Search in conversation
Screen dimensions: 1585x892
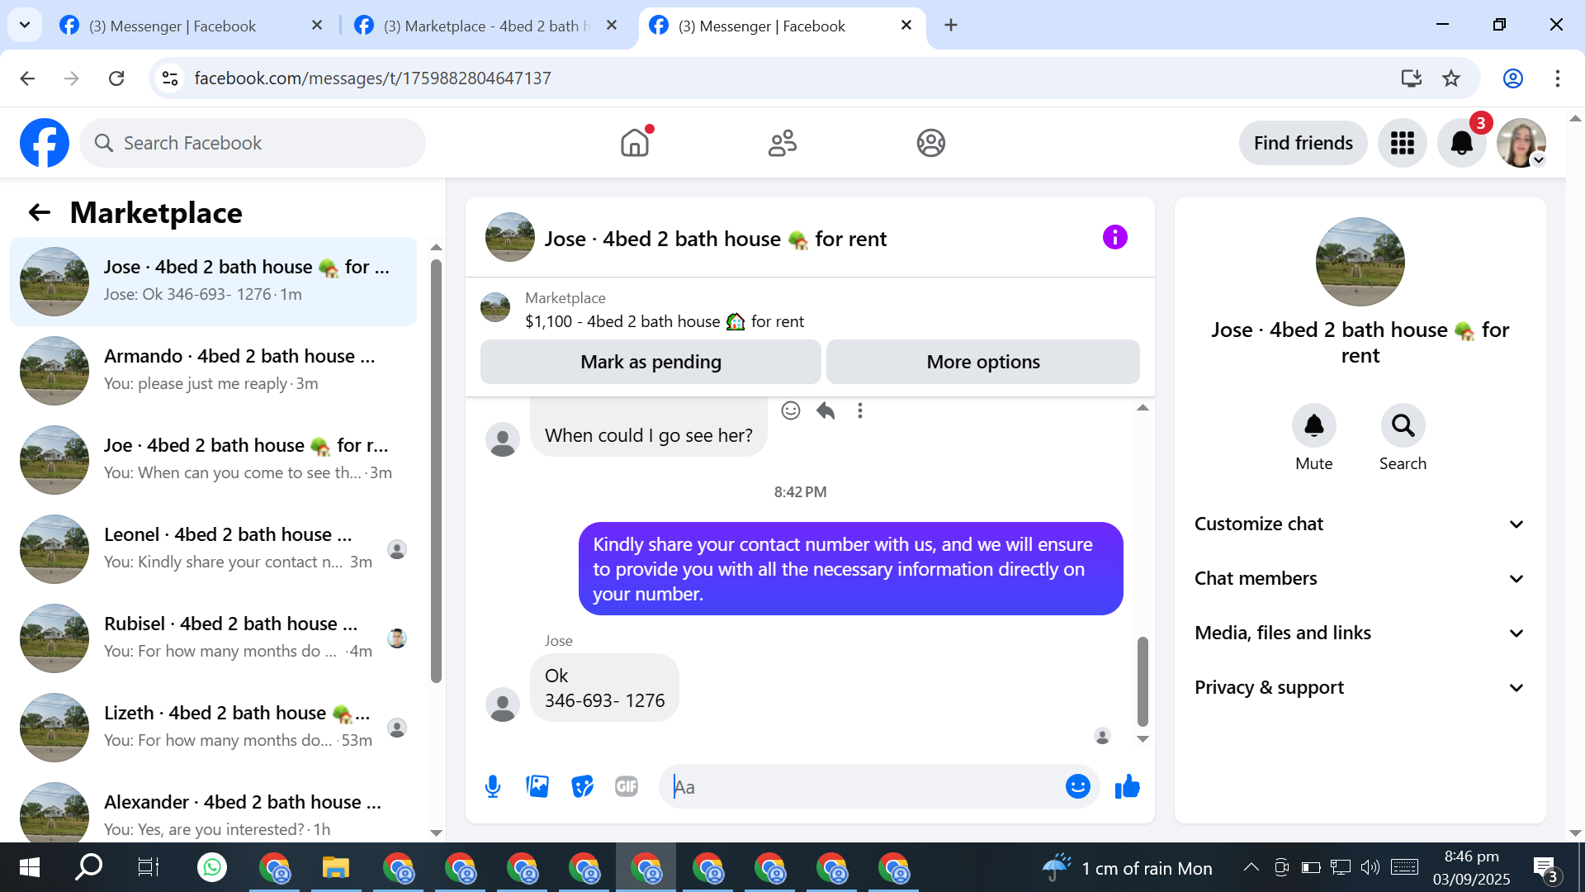click(x=1403, y=425)
